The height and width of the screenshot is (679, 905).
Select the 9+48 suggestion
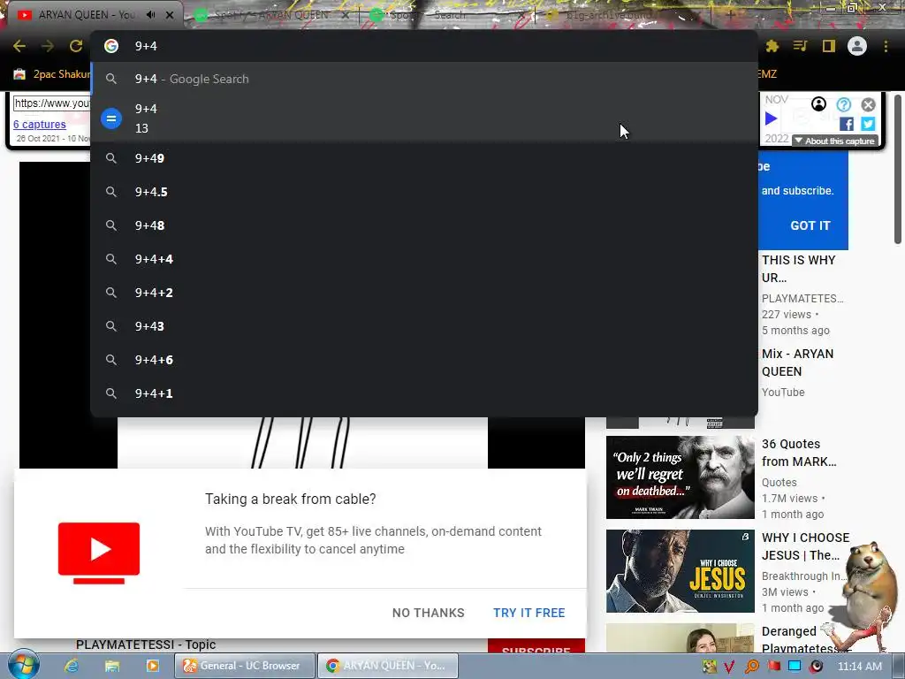[424, 225]
